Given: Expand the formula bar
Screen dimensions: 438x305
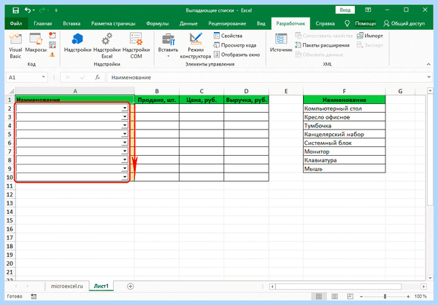Looking at the screenshot, I should 429,77.
